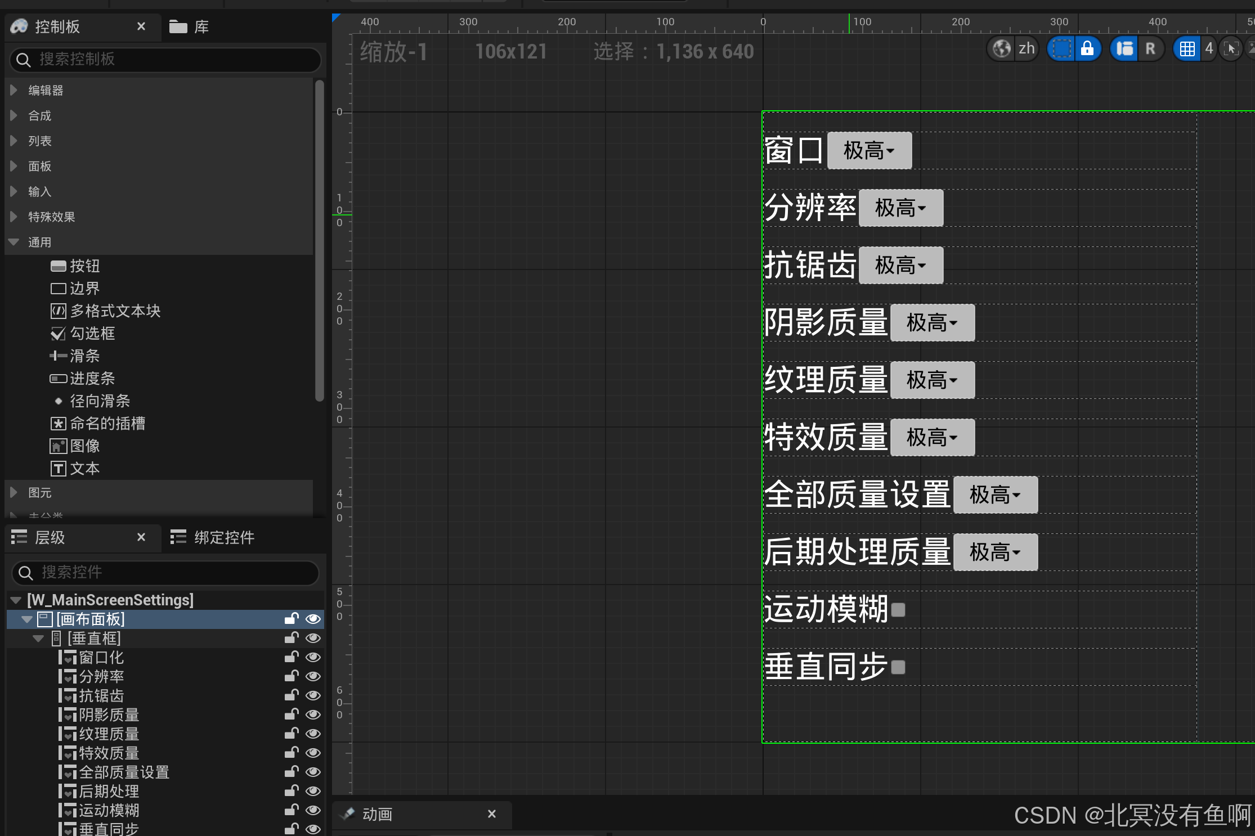This screenshot has height=836, width=1255.
Task: Select the 阴影质量 item in hierarchy
Action: coord(109,714)
